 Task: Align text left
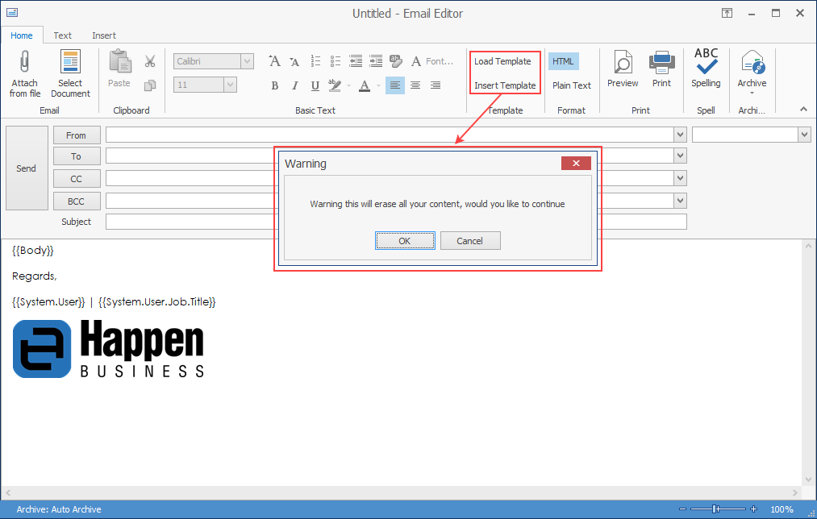[395, 85]
